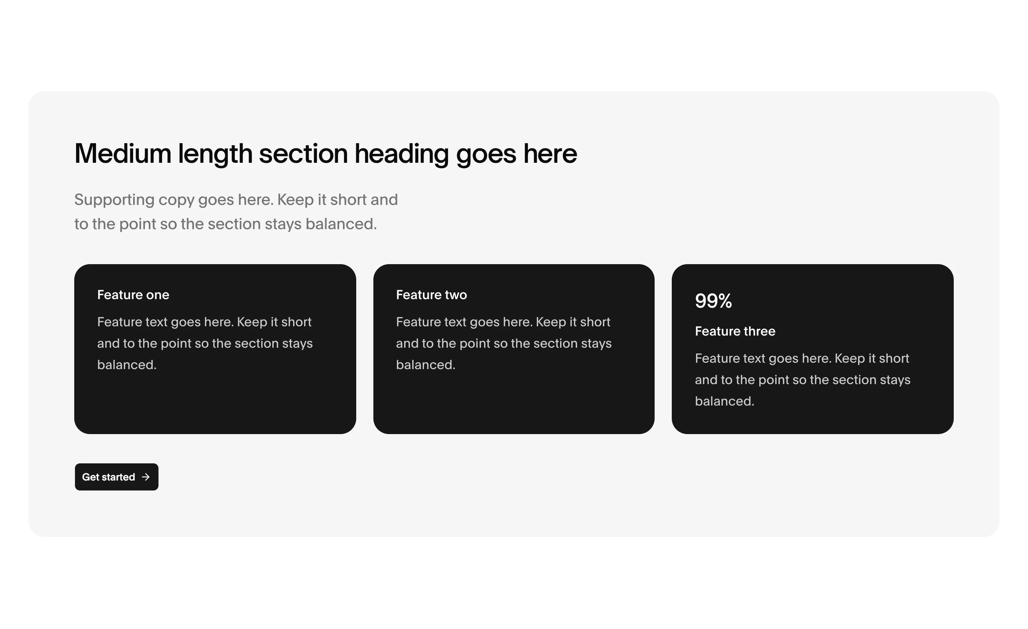Click the supporting copy paragraph
The image size is (1028, 629).
236,212
